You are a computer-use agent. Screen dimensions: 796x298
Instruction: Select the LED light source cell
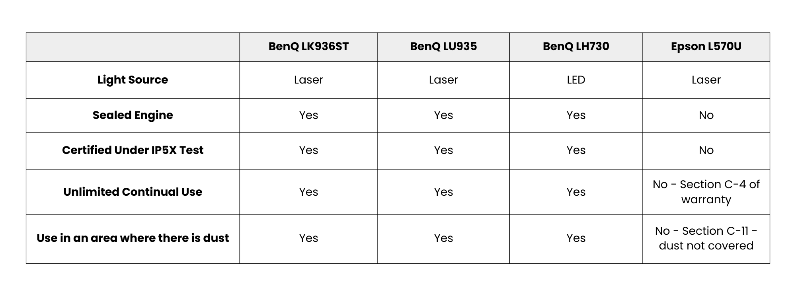tap(576, 80)
